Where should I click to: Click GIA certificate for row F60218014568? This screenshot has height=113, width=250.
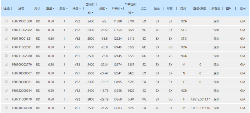242,108
